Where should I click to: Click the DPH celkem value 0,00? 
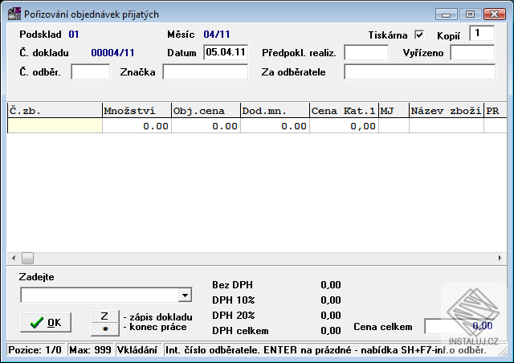pos(331,330)
